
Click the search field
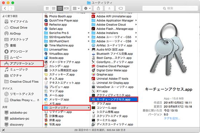pos(168,9)
